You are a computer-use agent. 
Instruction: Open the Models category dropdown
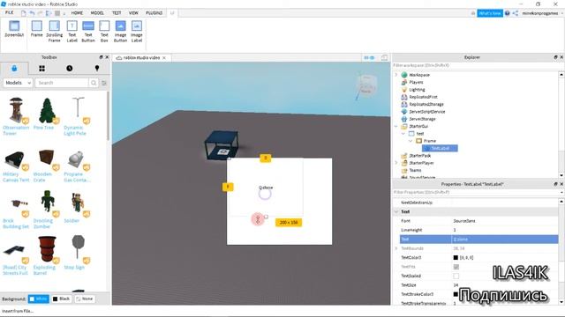pos(18,83)
